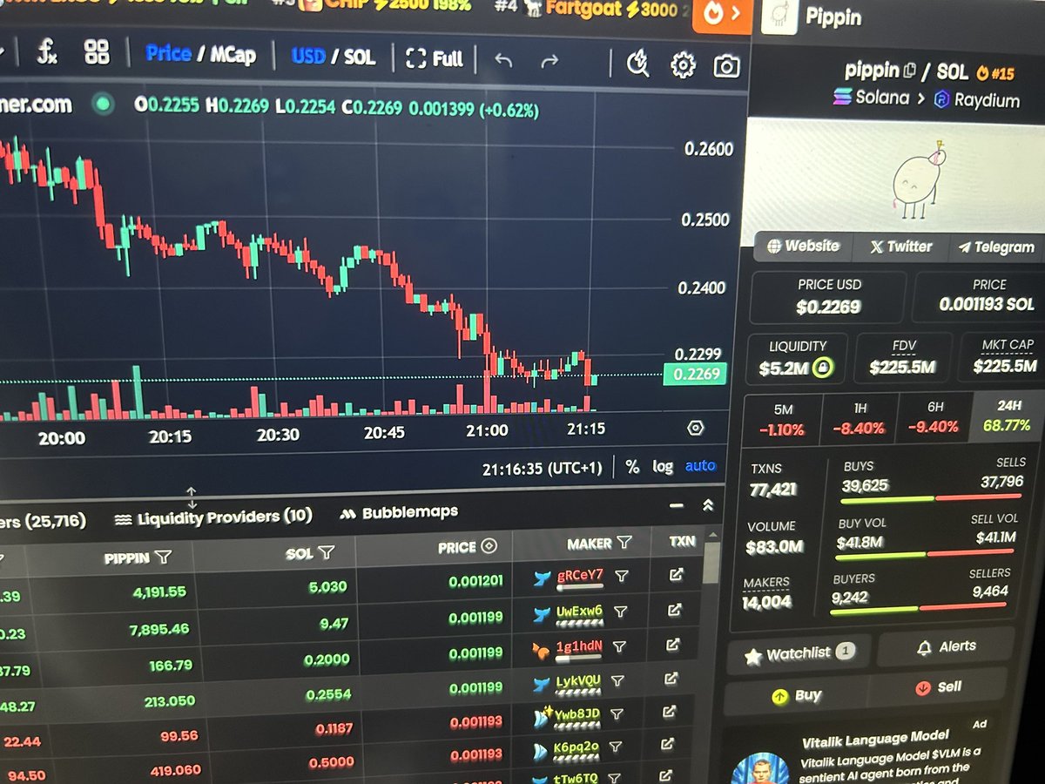Filter by maker gRCeY7
Image resolution: width=1045 pixels, height=784 pixels.
[x=622, y=576]
